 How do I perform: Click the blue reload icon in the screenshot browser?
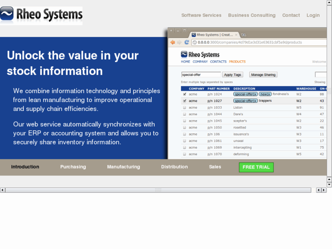coord(186,42)
